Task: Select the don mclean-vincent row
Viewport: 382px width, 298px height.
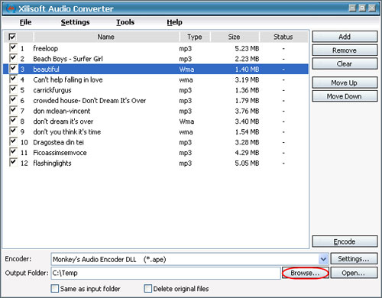Action: tap(156, 111)
